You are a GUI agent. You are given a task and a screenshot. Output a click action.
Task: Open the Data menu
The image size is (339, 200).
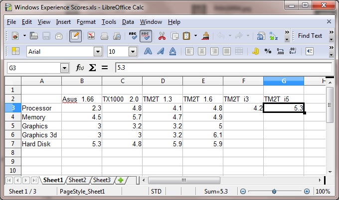pos(128,22)
